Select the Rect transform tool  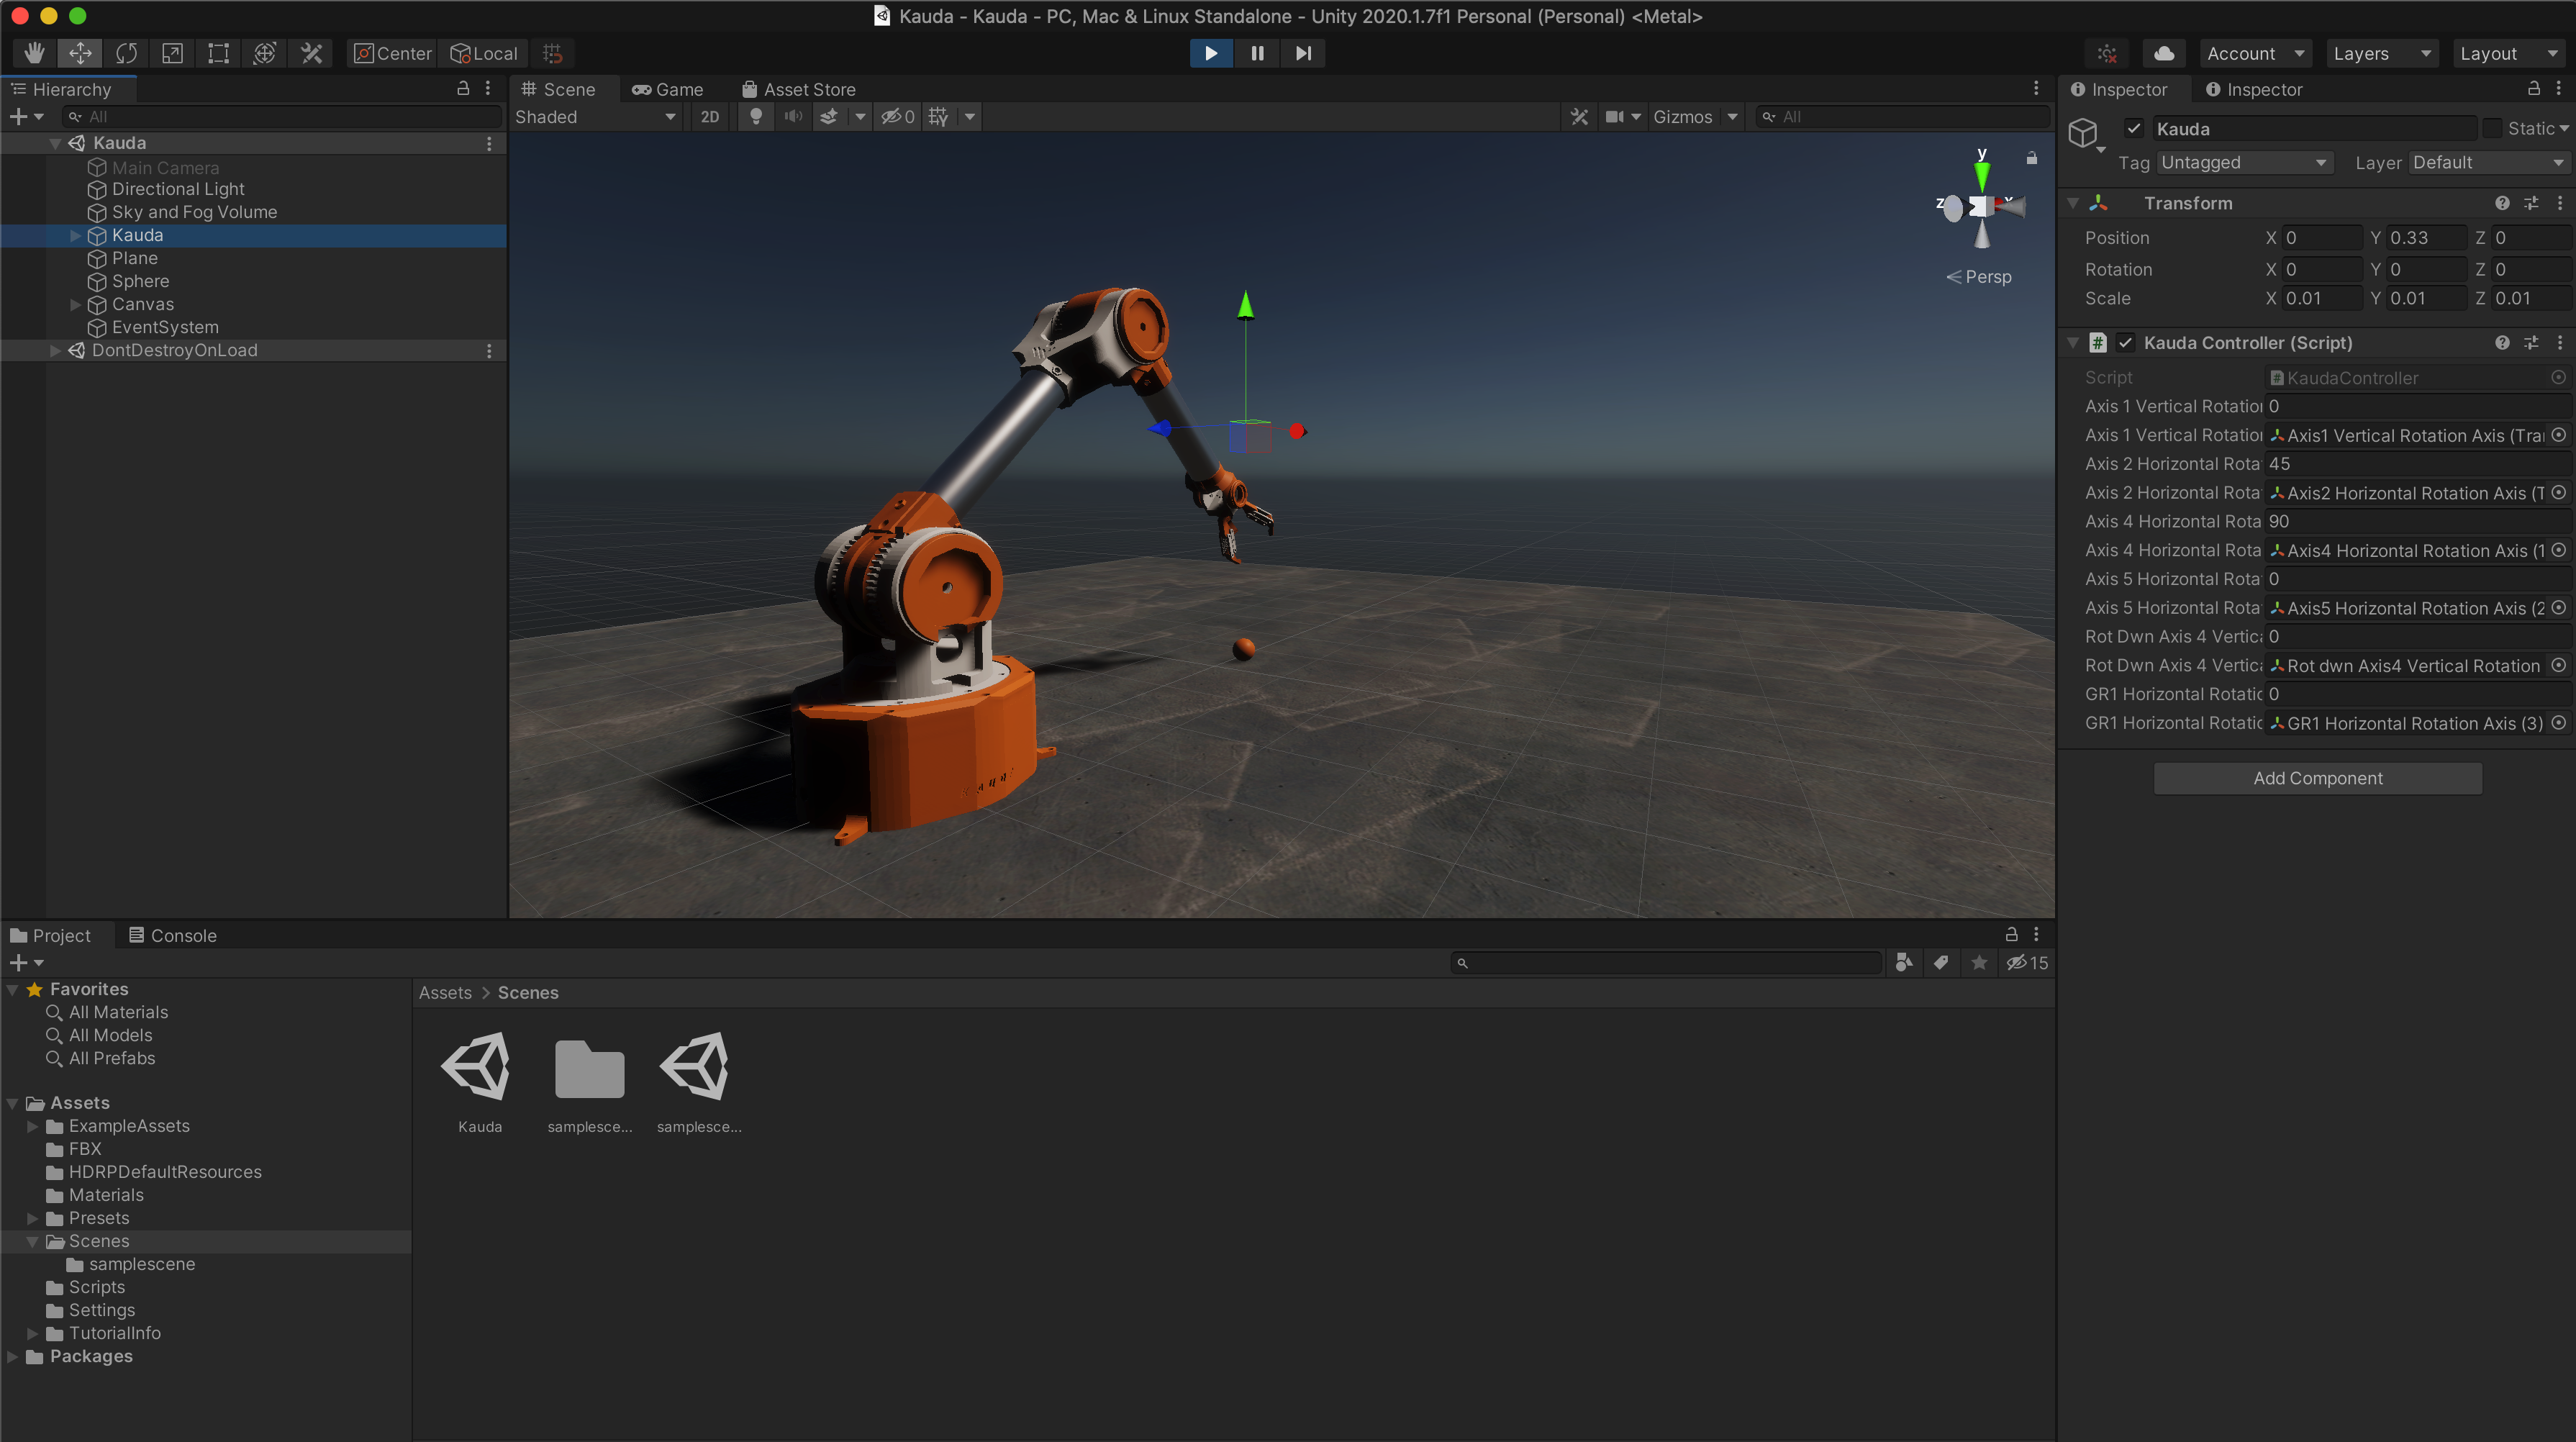click(x=218, y=53)
